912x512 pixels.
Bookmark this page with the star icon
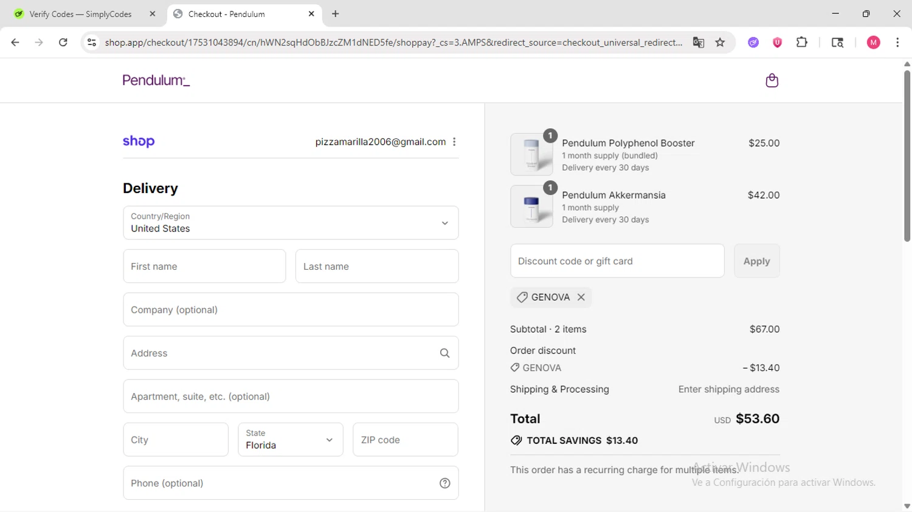720,43
